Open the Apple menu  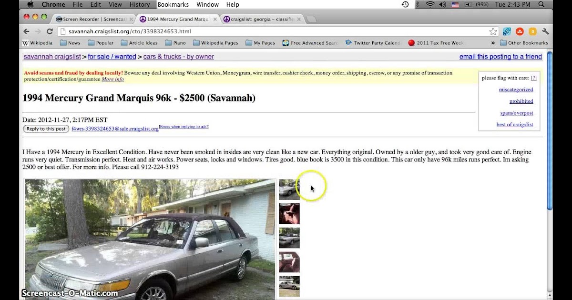31,4
